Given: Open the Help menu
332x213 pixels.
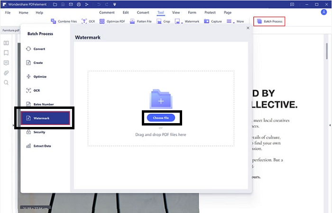Looking at the screenshot, I should [x=39, y=12].
